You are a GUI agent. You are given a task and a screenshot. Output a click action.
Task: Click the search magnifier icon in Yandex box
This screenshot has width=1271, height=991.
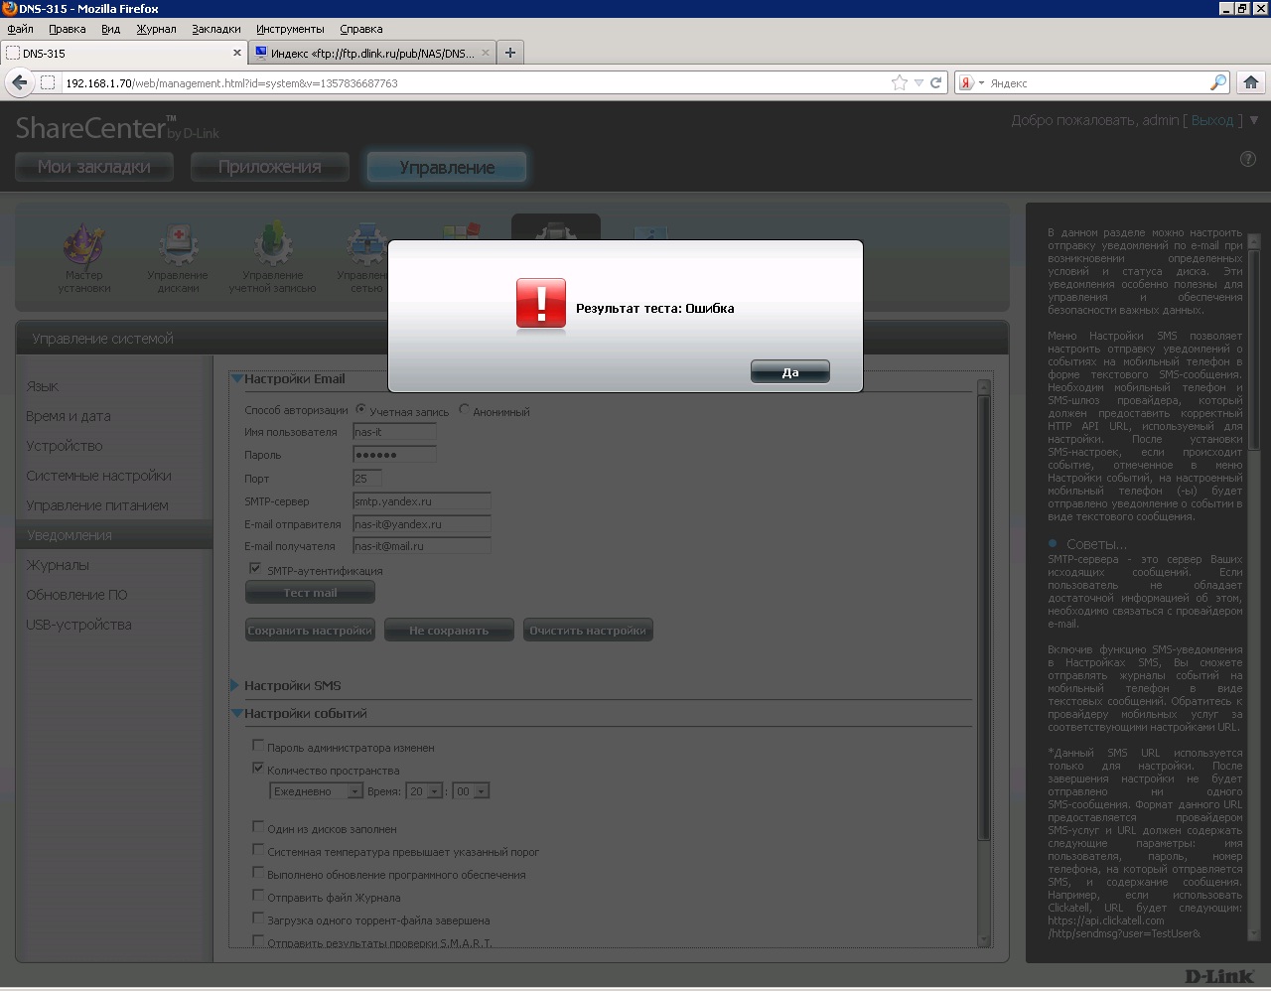1218,83
